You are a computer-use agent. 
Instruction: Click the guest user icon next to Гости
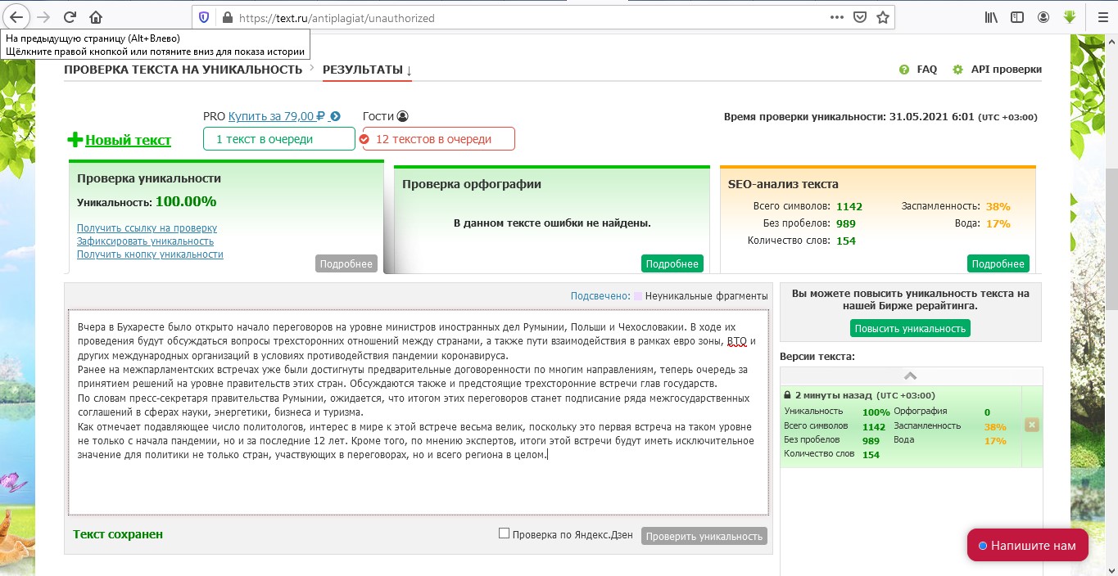pos(402,117)
